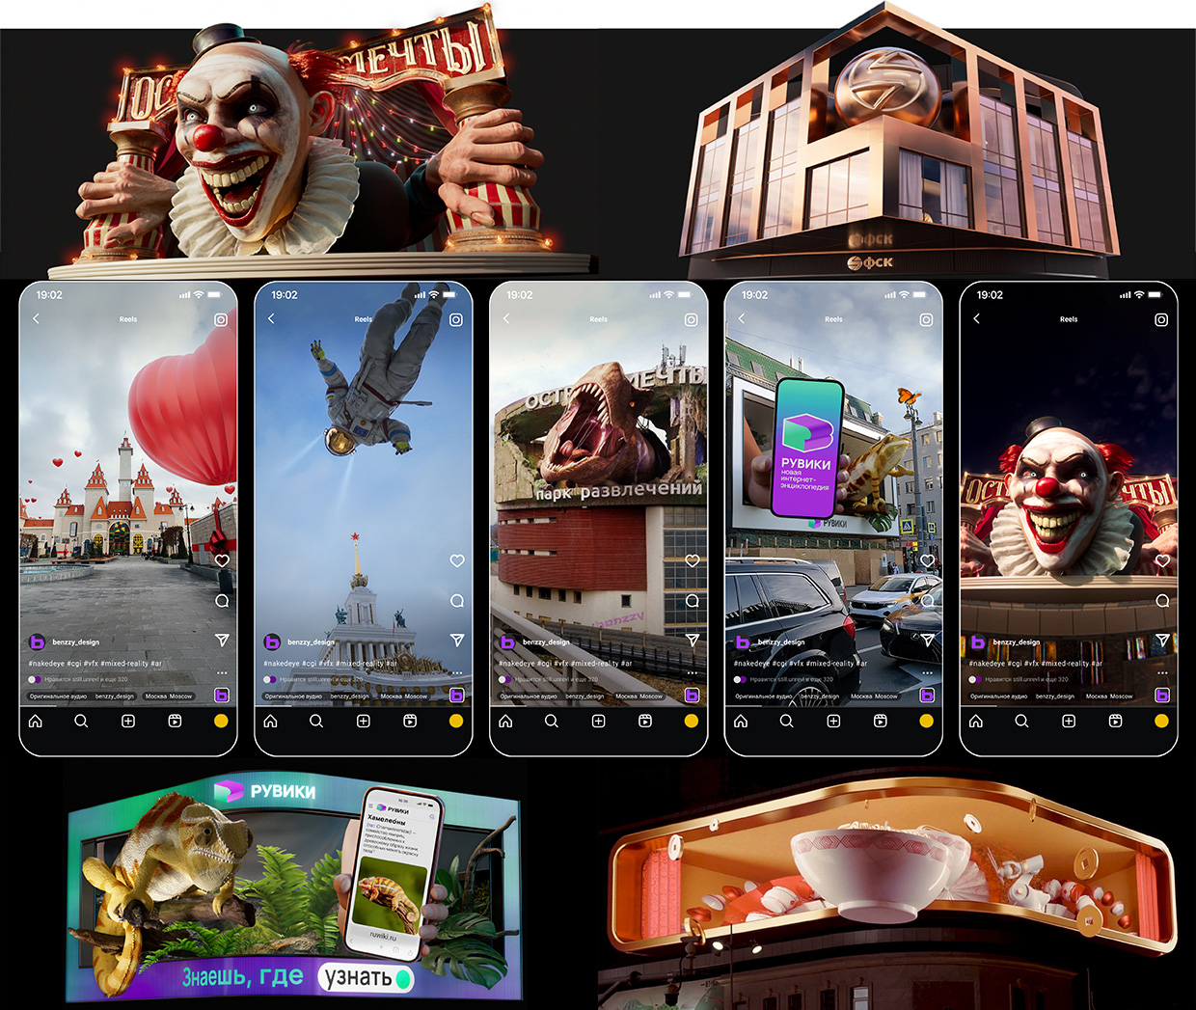
Task: Tap the purple audio thumbnail on the dinosaur reel
Action: tap(692, 695)
